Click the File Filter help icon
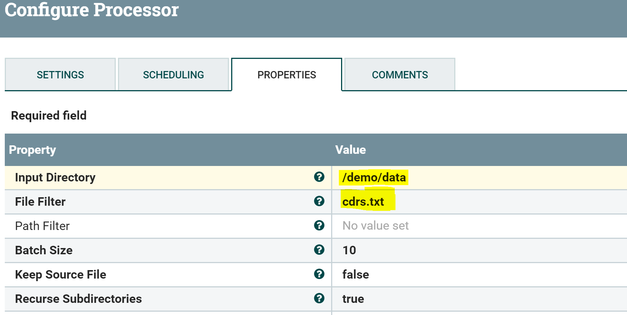This screenshot has height=315, width=627. [x=319, y=201]
